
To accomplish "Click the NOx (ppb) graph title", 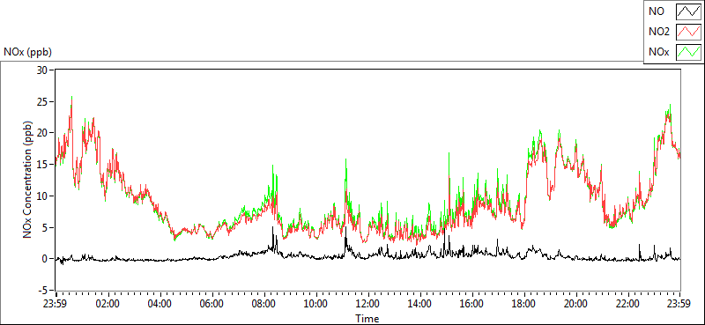I will click(28, 52).
